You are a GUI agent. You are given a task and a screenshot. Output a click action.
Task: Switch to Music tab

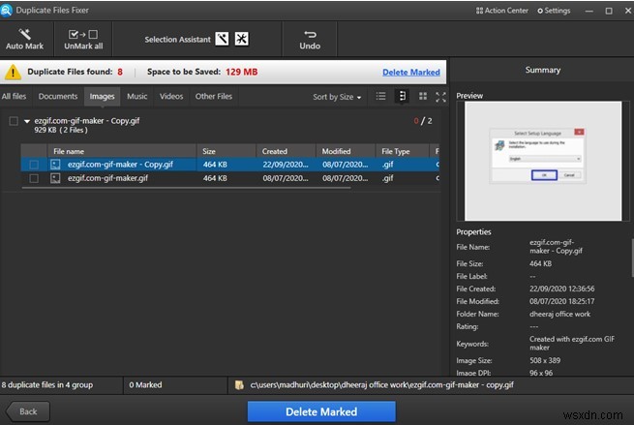coord(137,96)
